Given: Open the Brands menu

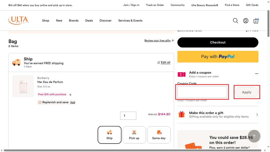Looking at the screenshot, I should pos(74,21).
